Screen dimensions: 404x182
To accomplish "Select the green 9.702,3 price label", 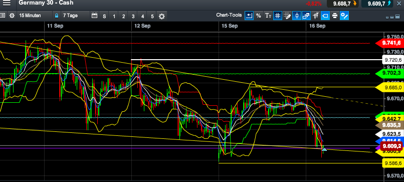I will pyautogui.click(x=389, y=73).
